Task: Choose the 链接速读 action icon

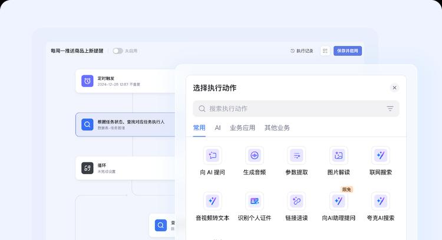Action: click(x=296, y=201)
